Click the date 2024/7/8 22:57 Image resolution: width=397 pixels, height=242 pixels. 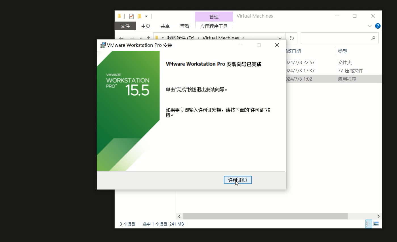[x=301, y=62]
